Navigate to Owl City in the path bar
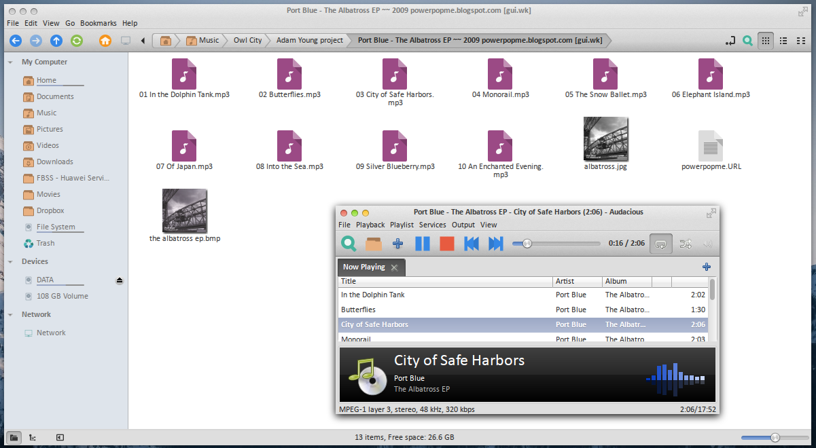 click(x=247, y=41)
